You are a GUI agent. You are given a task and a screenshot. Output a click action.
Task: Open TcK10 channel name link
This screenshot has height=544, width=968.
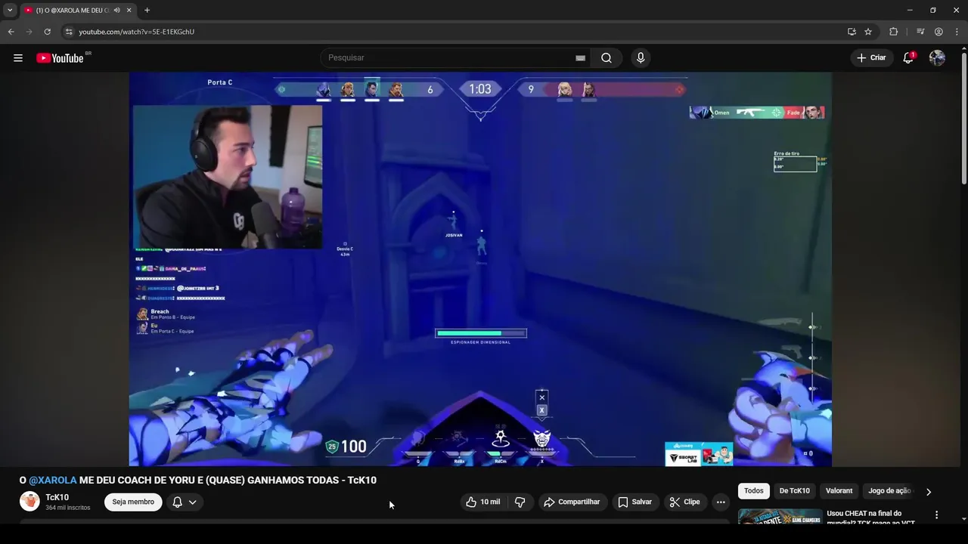tap(57, 497)
